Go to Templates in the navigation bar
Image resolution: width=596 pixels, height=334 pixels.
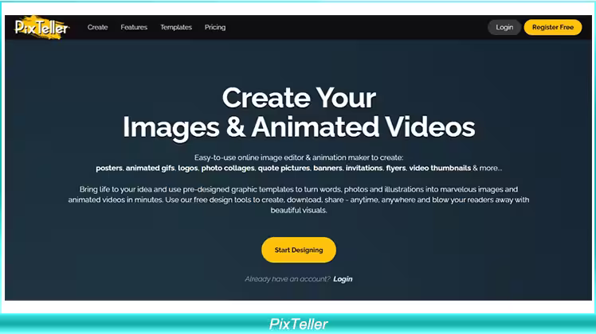176,27
